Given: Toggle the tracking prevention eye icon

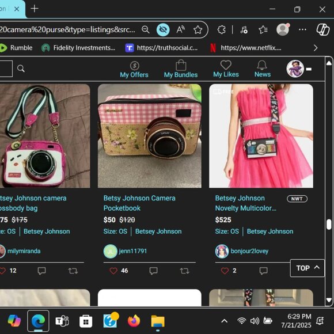Looking at the screenshot, I should point(163,29).
